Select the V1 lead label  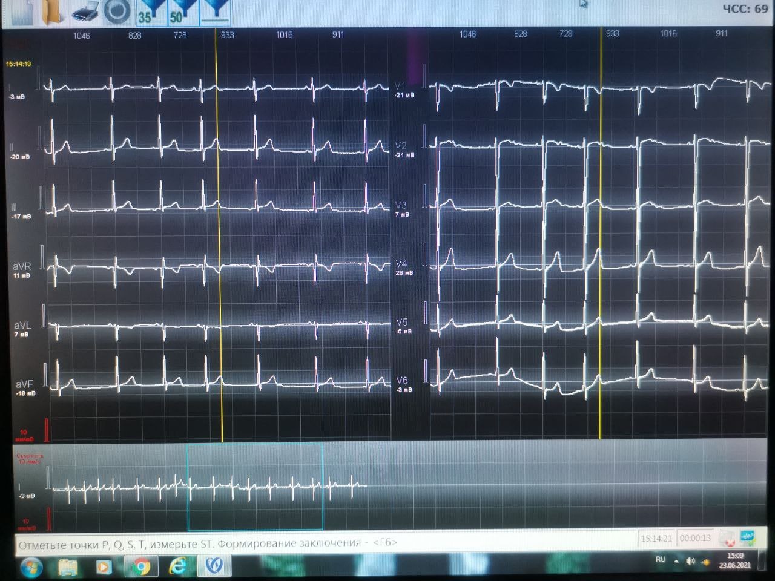click(x=400, y=86)
